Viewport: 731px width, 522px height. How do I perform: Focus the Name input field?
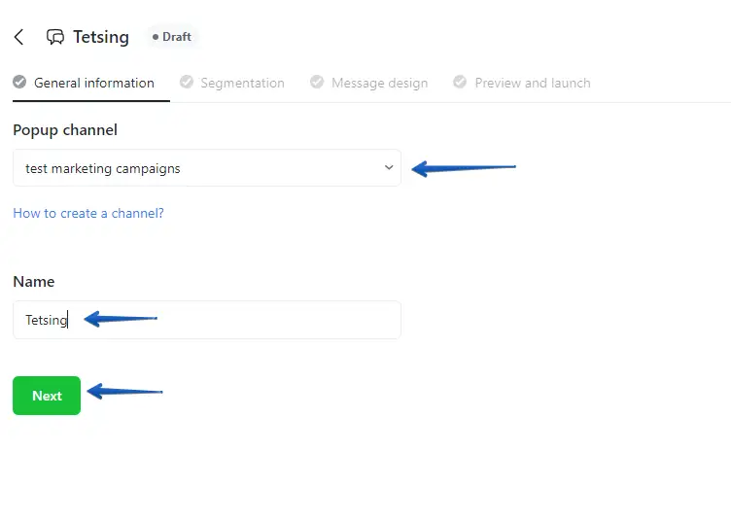(x=206, y=320)
